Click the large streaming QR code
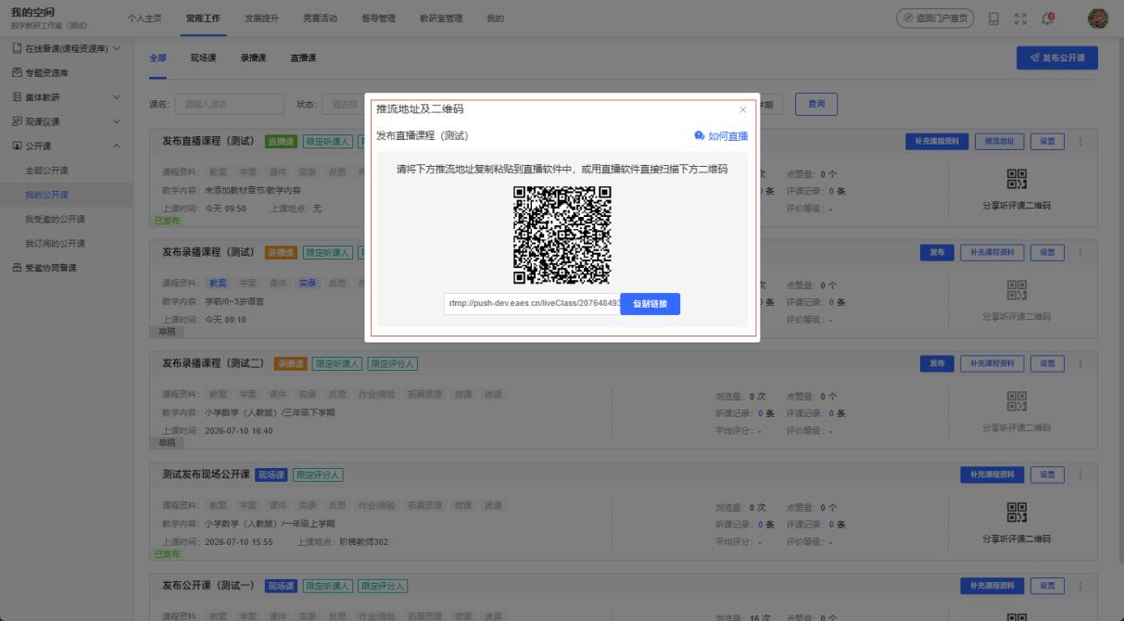This screenshot has height=621, width=1124. pyautogui.click(x=562, y=234)
